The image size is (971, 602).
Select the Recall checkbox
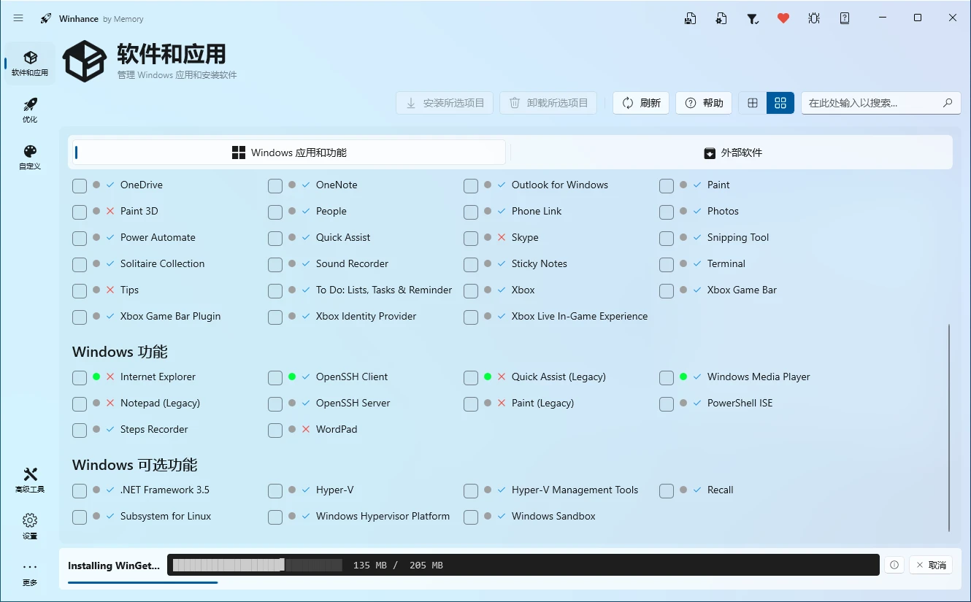pos(667,490)
